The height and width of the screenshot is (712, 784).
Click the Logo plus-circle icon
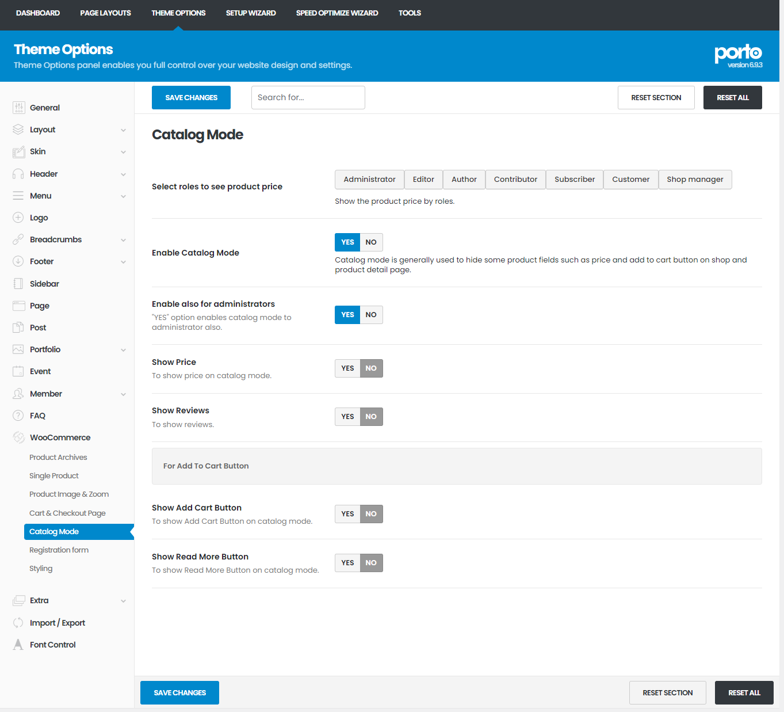pyautogui.click(x=18, y=218)
